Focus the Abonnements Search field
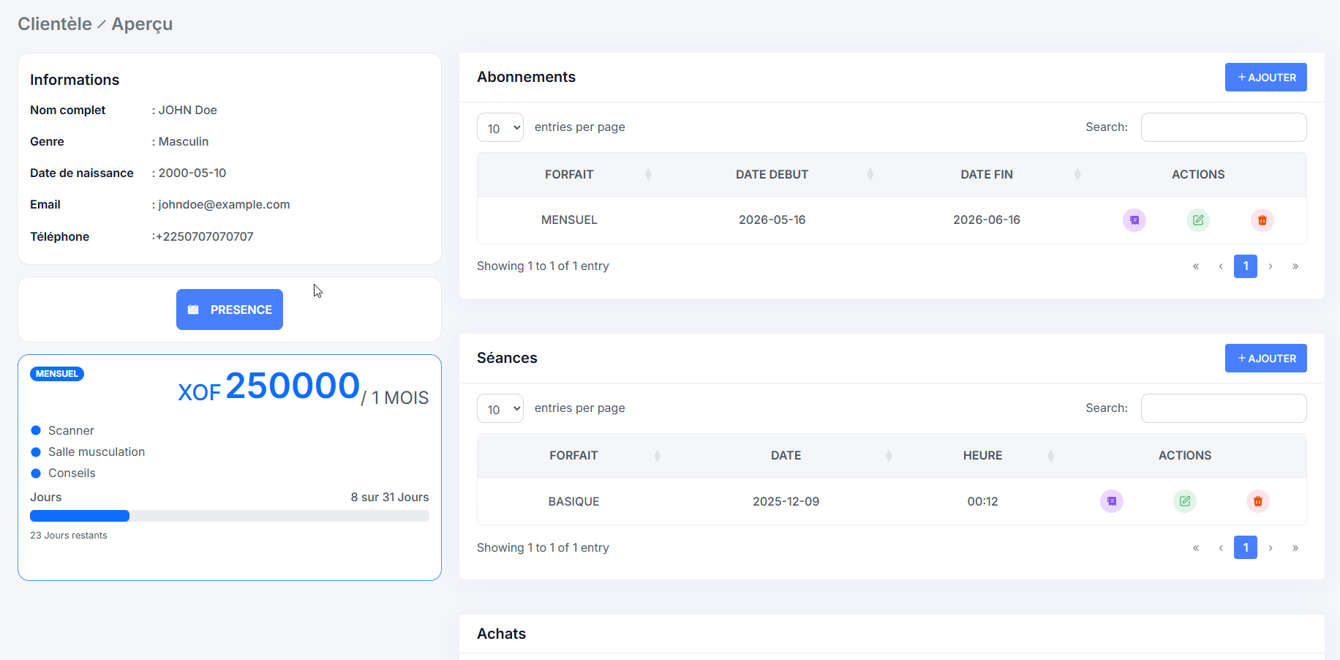Viewport: 1340px width, 660px height. [x=1224, y=127]
